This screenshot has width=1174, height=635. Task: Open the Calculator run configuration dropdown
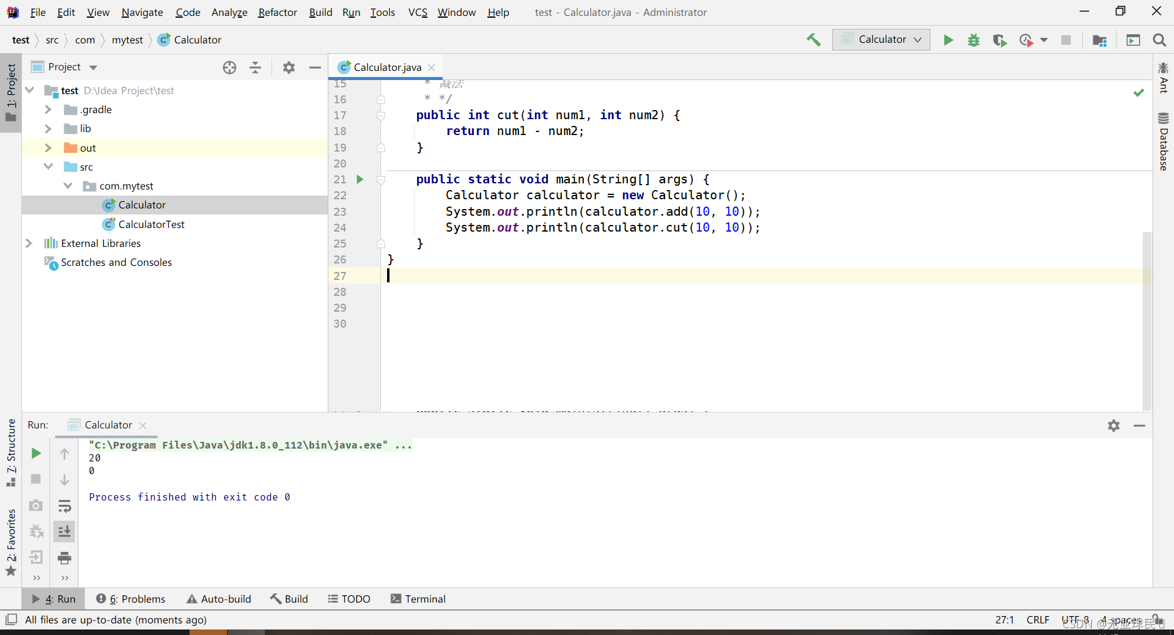click(881, 40)
